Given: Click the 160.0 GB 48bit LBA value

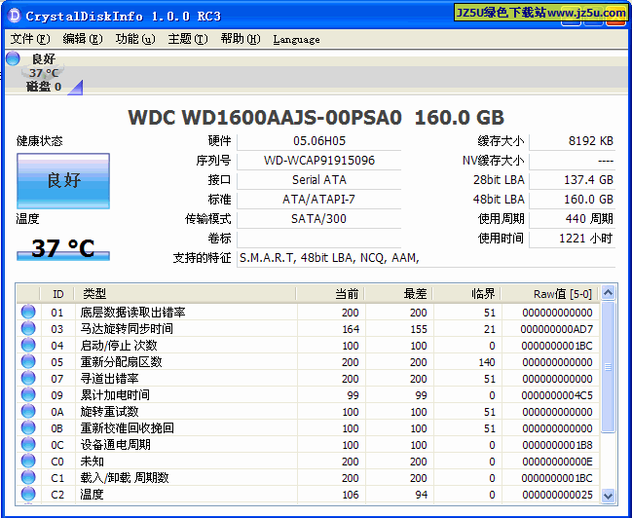Looking at the screenshot, I should tap(573, 200).
